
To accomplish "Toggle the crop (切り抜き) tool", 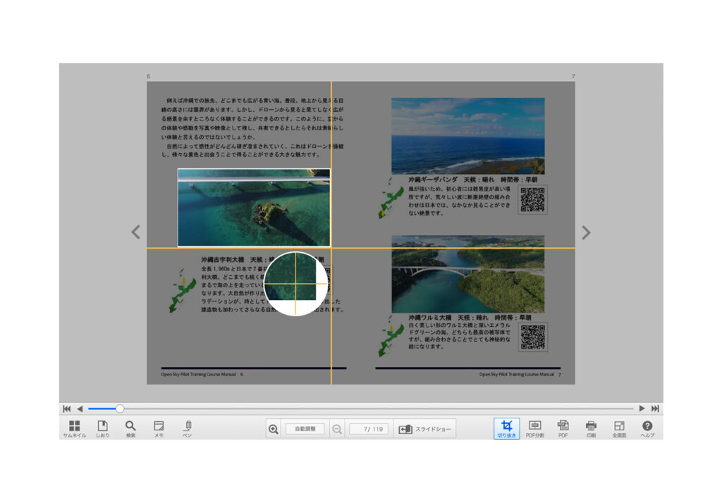I will click(x=506, y=428).
